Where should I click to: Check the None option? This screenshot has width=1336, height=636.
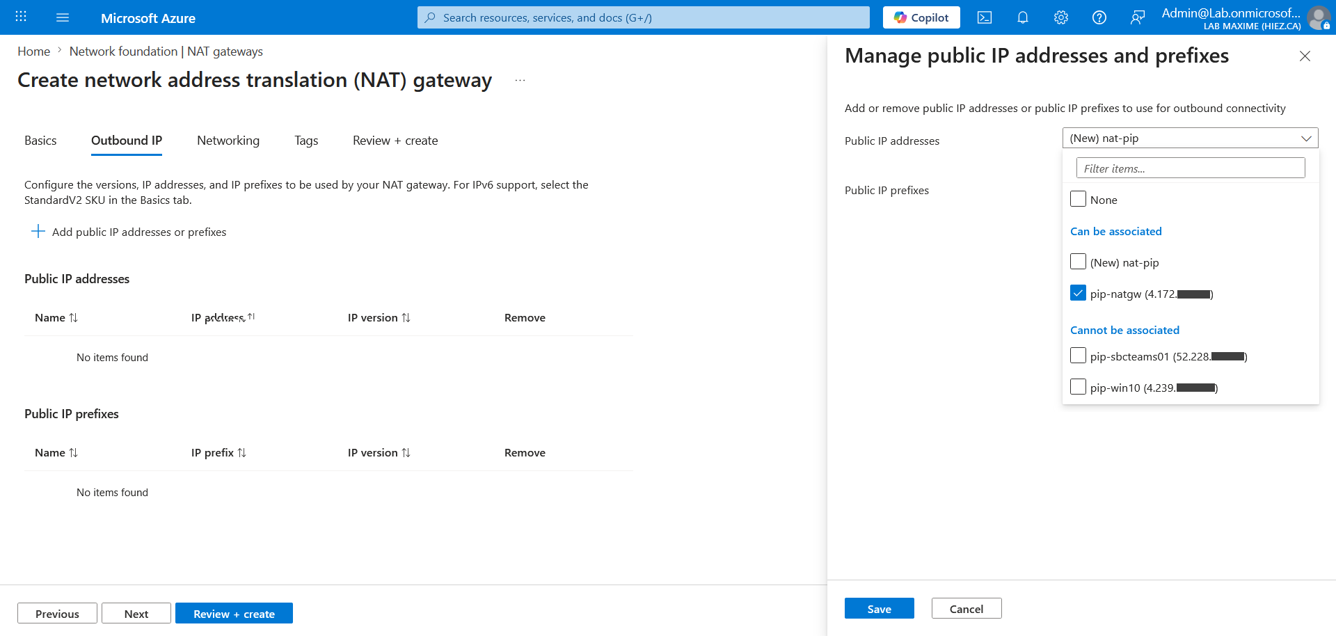pyautogui.click(x=1078, y=199)
